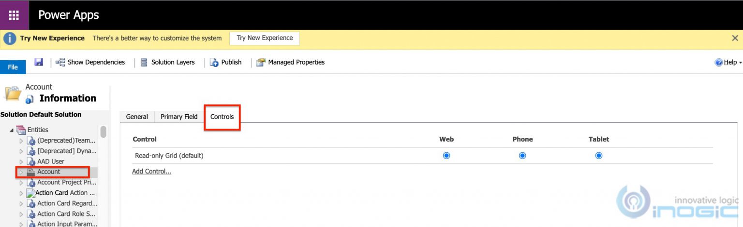Click the Try New Experience button
Screen dimensions: 743x227
click(265, 38)
